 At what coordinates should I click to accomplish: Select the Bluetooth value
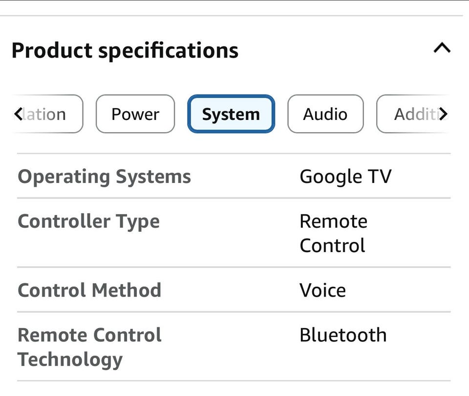click(343, 335)
